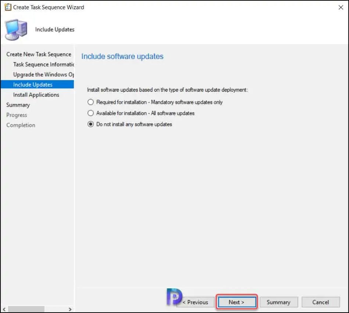Jump to Summary using bottom button
The width and height of the screenshot is (349, 313).
tap(278, 302)
